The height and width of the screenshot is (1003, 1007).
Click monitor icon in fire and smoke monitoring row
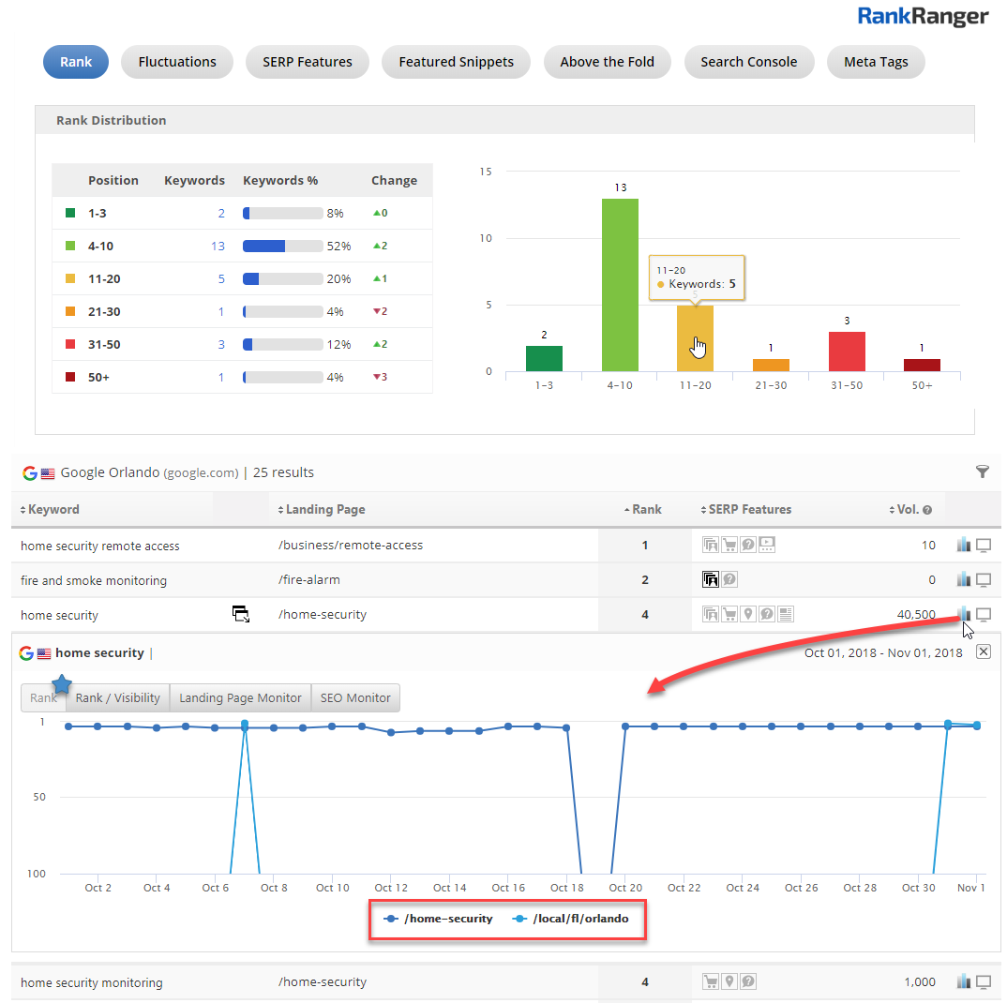click(984, 580)
